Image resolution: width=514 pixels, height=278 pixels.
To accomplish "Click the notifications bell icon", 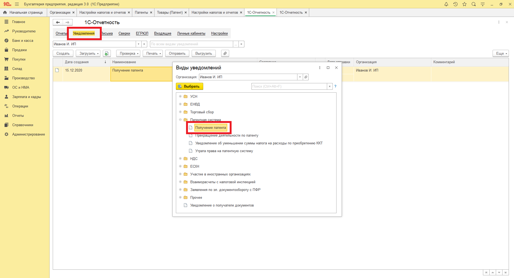I will (446, 4).
